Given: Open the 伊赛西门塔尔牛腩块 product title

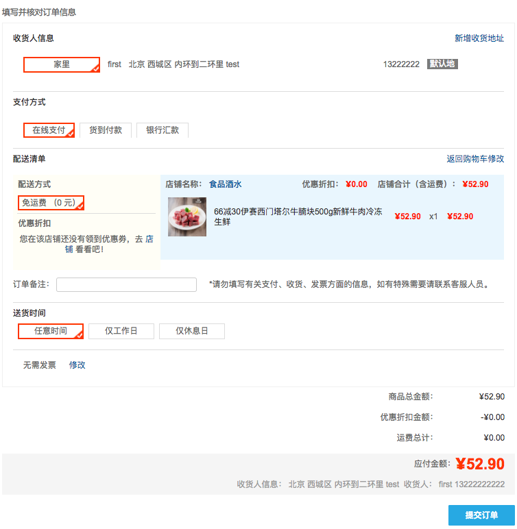Looking at the screenshot, I should tap(298, 217).
